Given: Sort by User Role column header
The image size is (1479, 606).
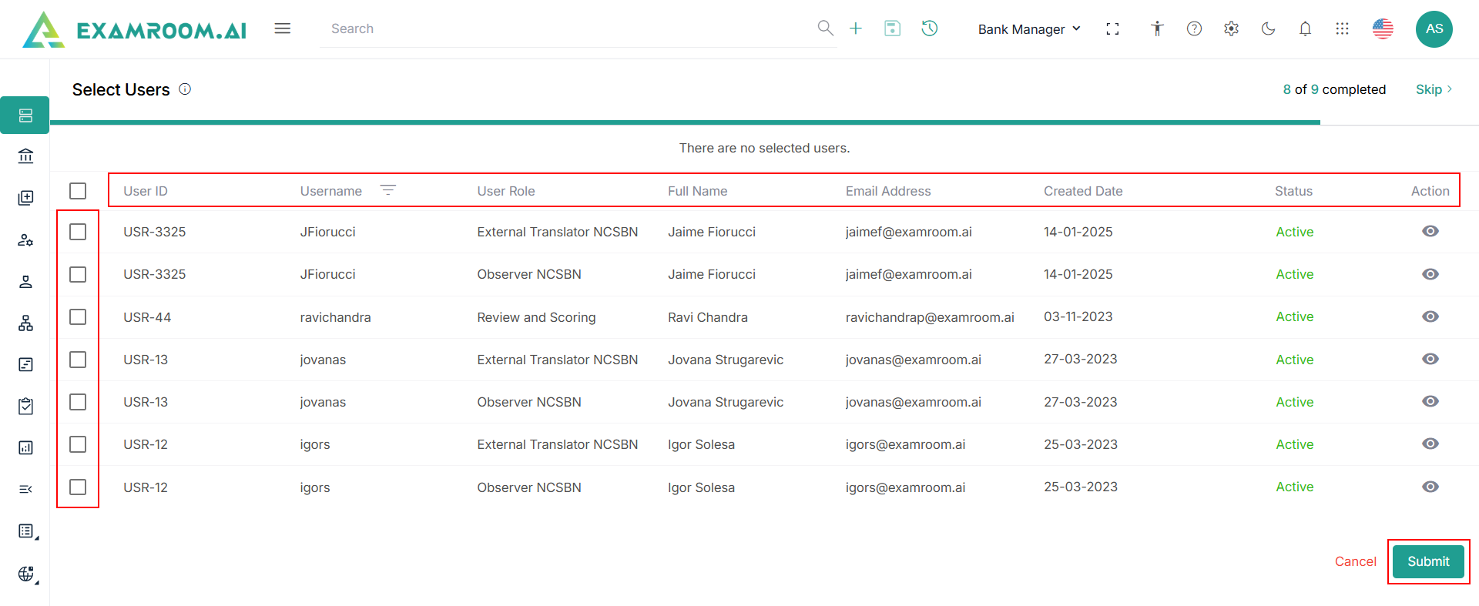Looking at the screenshot, I should click(x=506, y=191).
